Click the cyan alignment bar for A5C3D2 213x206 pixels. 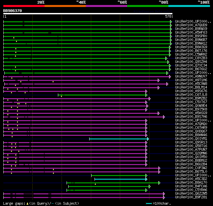pyautogui.click(x=120, y=179)
